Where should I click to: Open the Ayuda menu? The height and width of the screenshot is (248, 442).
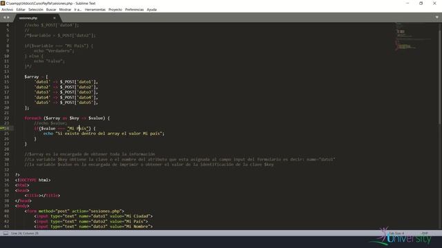152,10
